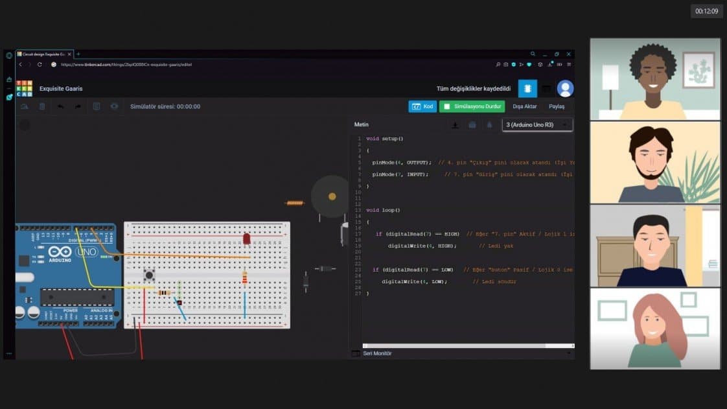Undo with the left arrow icon
The image size is (727, 409).
point(60,107)
